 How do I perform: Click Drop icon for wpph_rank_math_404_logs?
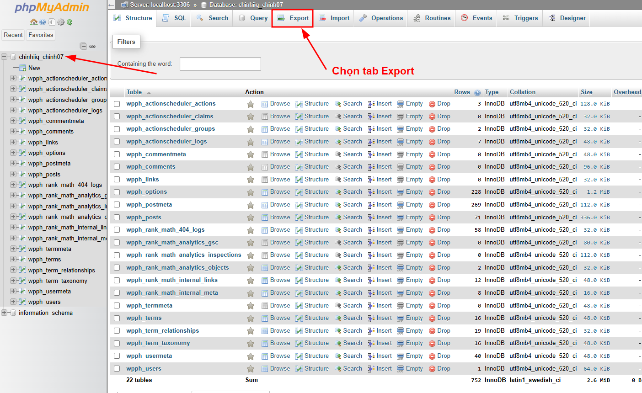432,230
